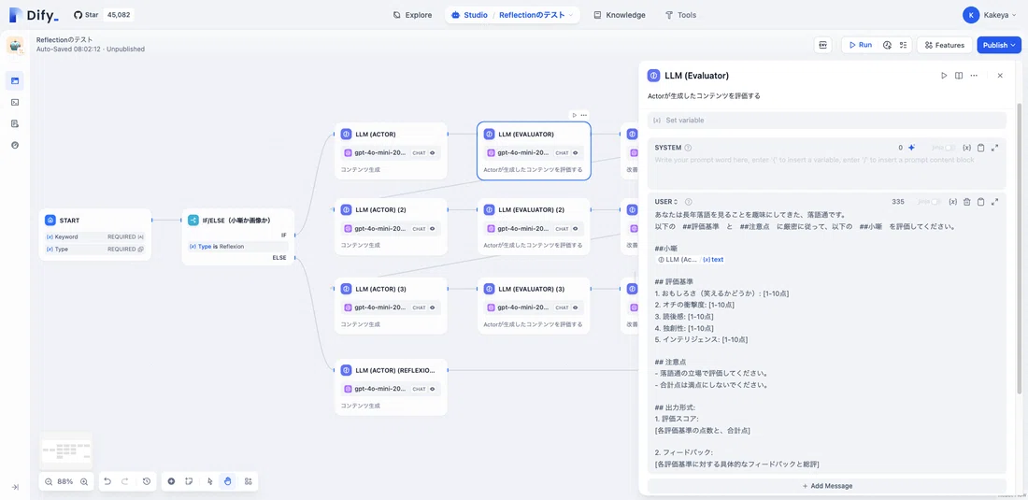Open the logs icon in left sidebar
Screen dimensions: 1028x500
[15, 123]
